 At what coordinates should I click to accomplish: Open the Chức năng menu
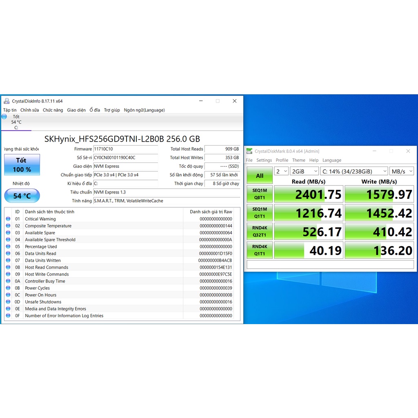pyautogui.click(x=53, y=110)
